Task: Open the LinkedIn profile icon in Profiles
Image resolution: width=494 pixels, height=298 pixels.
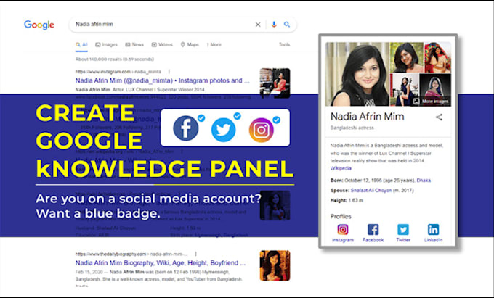Action: pyautogui.click(x=433, y=229)
